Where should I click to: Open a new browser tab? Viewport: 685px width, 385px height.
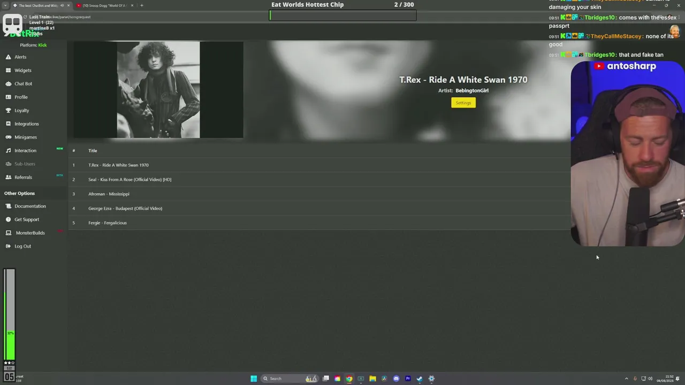pos(142,5)
